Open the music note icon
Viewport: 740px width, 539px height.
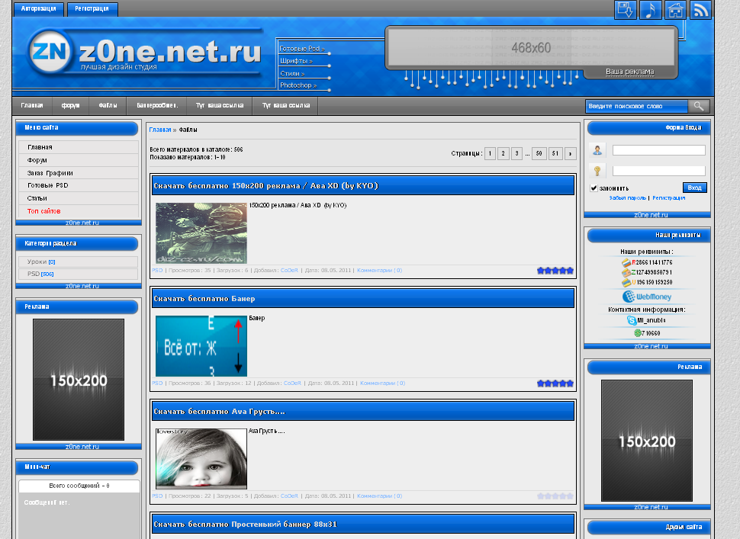coord(650,10)
